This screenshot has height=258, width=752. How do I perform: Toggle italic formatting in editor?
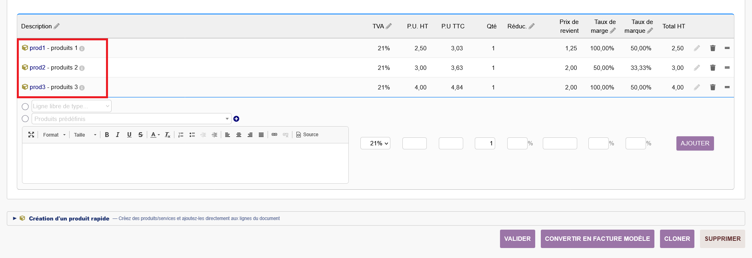118,135
